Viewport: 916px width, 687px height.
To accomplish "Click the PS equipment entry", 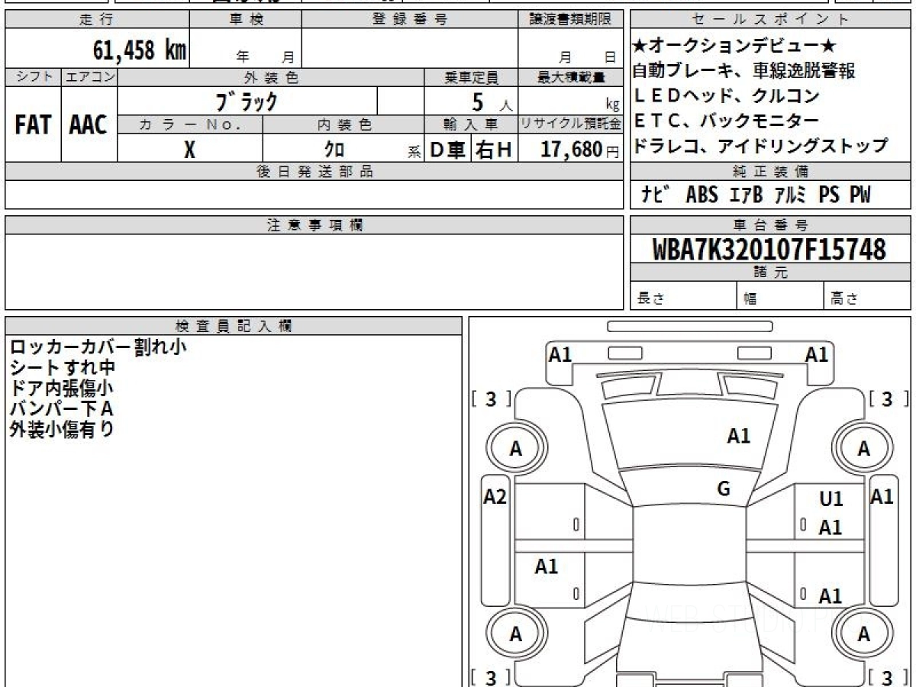I will pyautogui.click(x=829, y=195).
